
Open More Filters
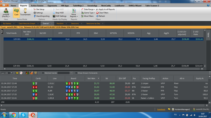click(87, 16)
